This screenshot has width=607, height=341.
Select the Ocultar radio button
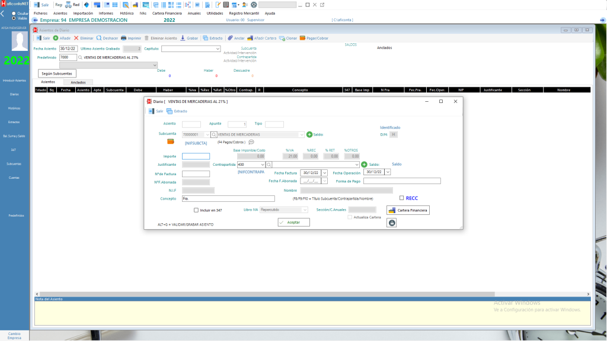tap(14, 14)
